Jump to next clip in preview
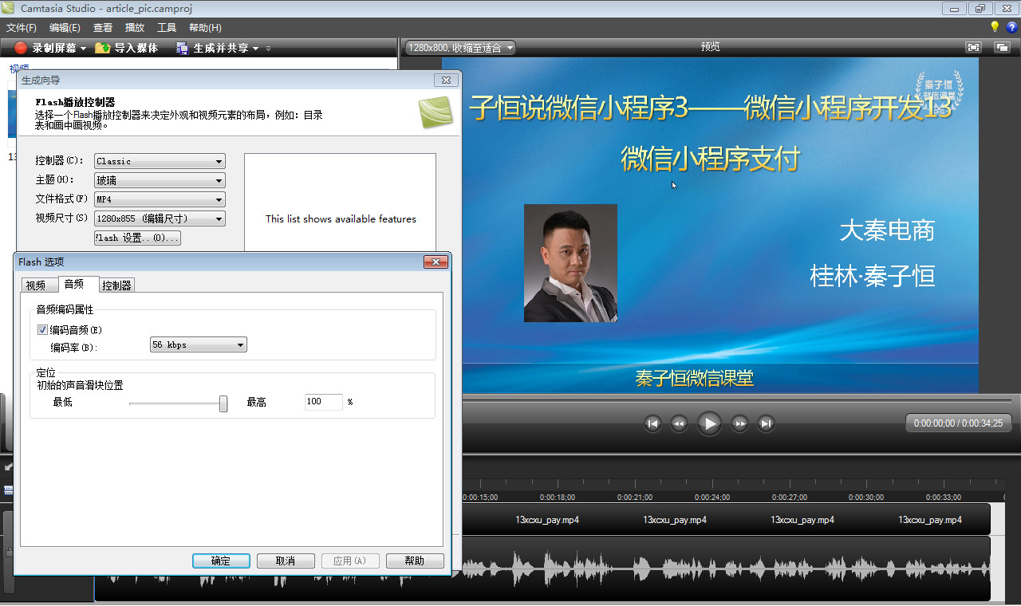1021x606 pixels. point(766,423)
